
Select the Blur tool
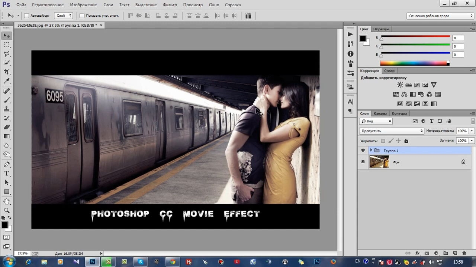point(7,145)
